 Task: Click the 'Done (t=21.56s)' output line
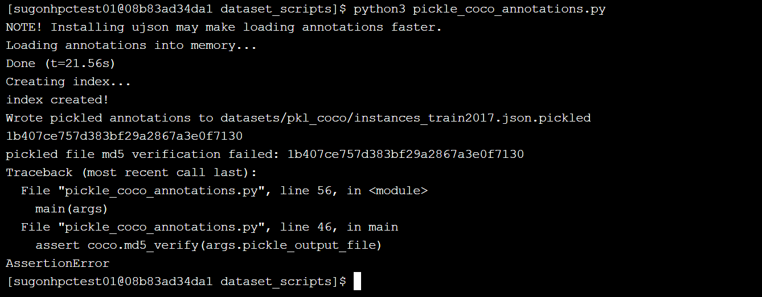[61, 64]
